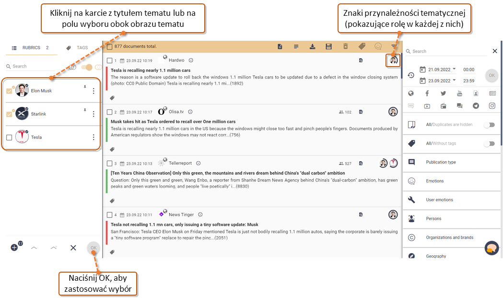503x298 pixels.
Task: Filter by TV source icon
Action: pos(427,106)
